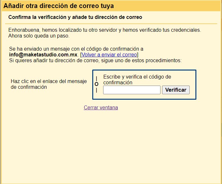222x184 pixels.
Task: Click the 'O' separator between both options
Action: (x=96, y=84)
